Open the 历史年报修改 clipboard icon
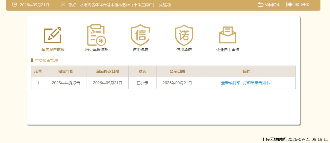Viewport: 330px width, 143px height. [x=96, y=35]
